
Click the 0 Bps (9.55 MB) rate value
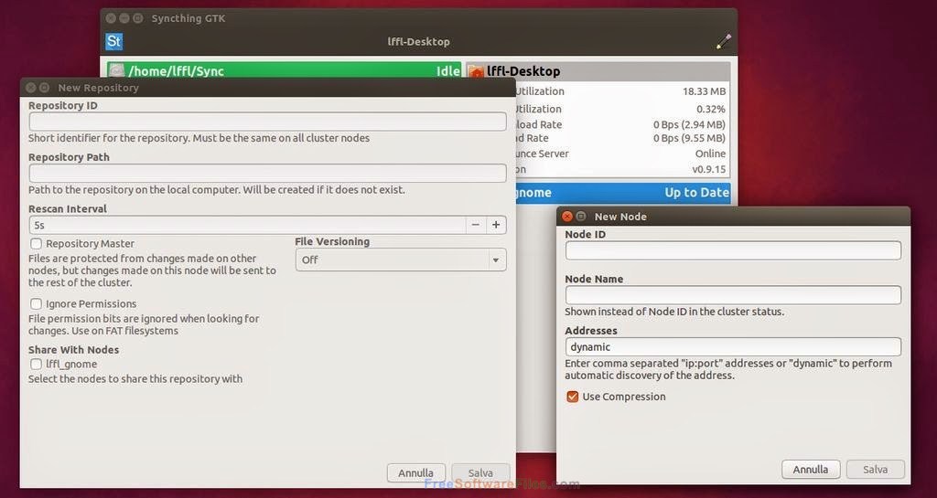click(x=690, y=138)
